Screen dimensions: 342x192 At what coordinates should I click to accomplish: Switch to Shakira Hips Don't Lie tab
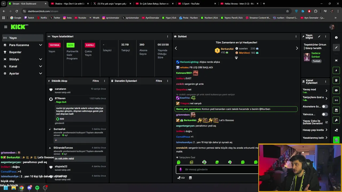[70, 4]
